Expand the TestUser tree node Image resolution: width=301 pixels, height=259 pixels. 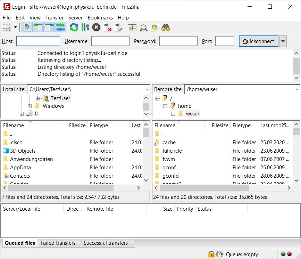pos(37,98)
